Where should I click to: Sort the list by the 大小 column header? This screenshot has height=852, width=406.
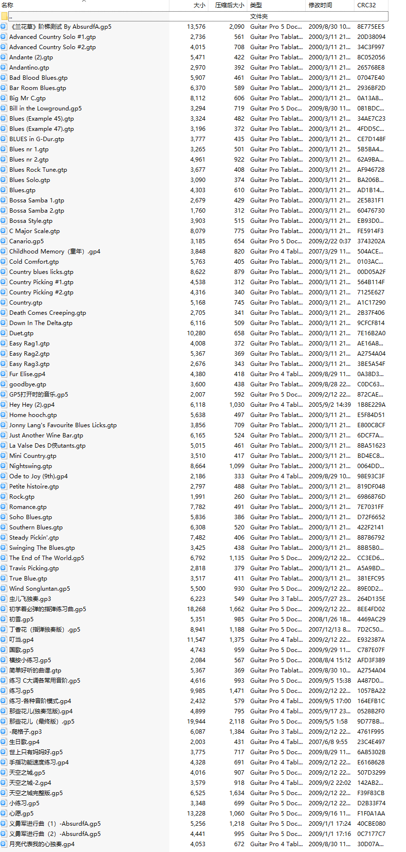[x=199, y=5]
